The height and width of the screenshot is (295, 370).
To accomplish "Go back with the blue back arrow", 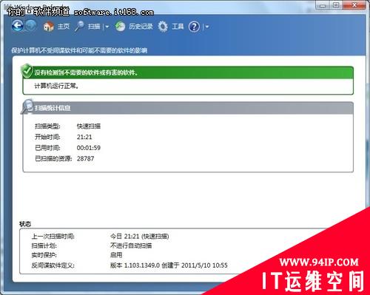I will 17,26.
